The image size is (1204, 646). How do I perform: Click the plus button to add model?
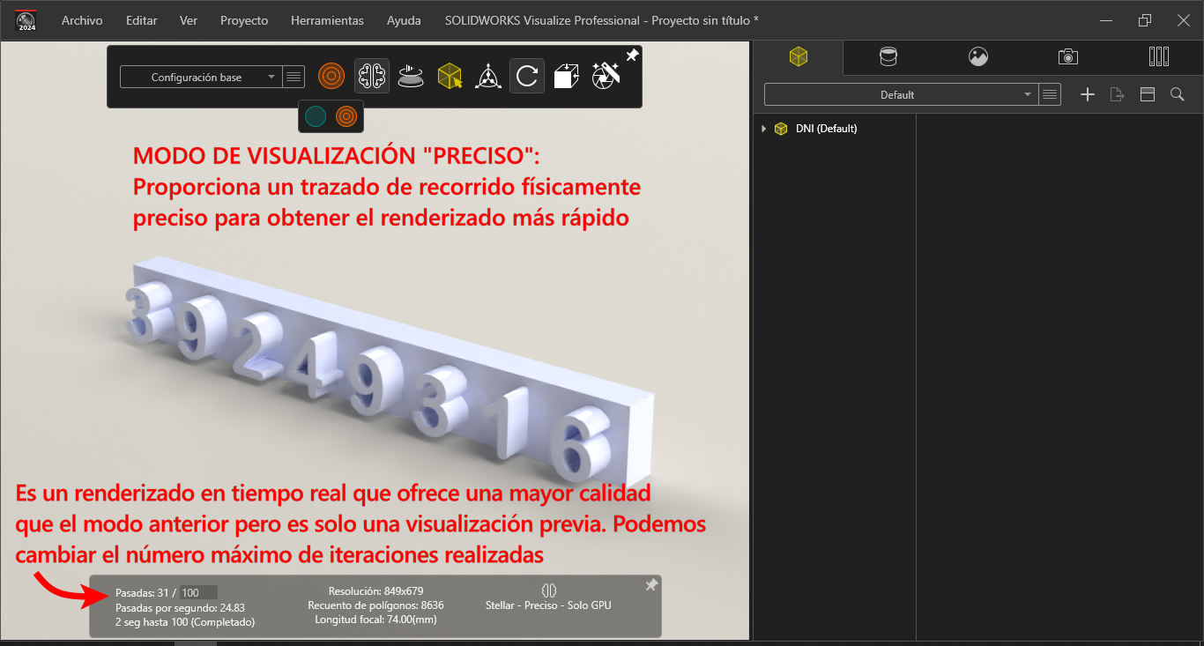[x=1088, y=94]
